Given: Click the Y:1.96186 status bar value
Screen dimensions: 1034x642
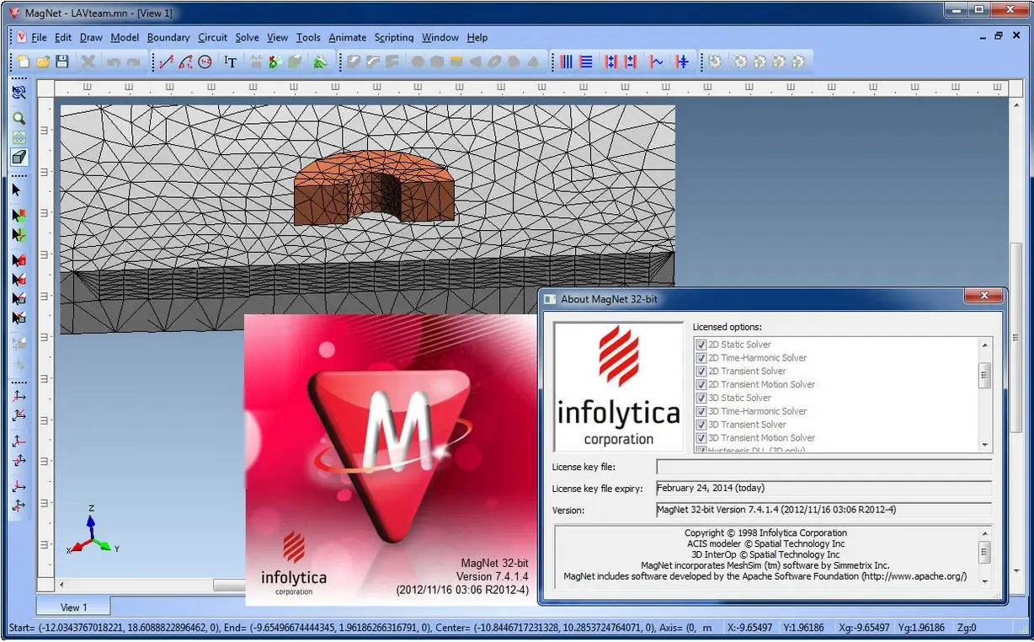Looking at the screenshot, I should [802, 628].
